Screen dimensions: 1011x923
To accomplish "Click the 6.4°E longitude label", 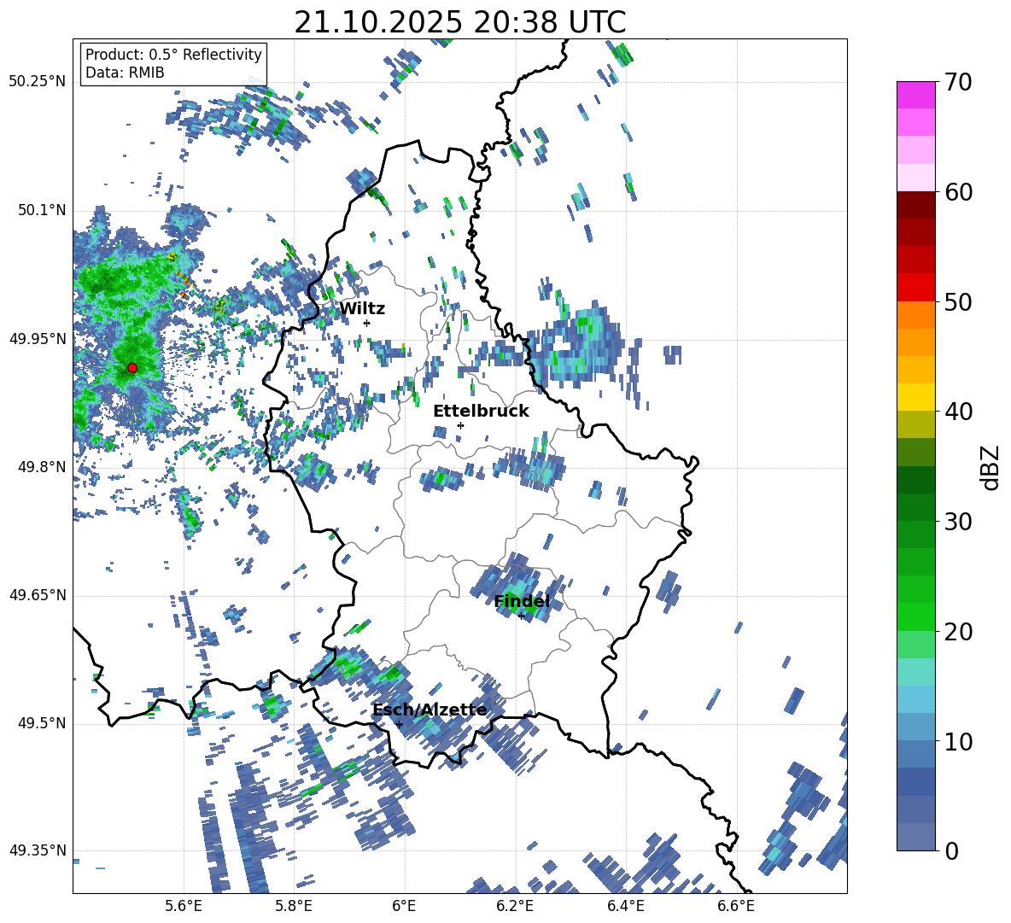I will 625,906.
